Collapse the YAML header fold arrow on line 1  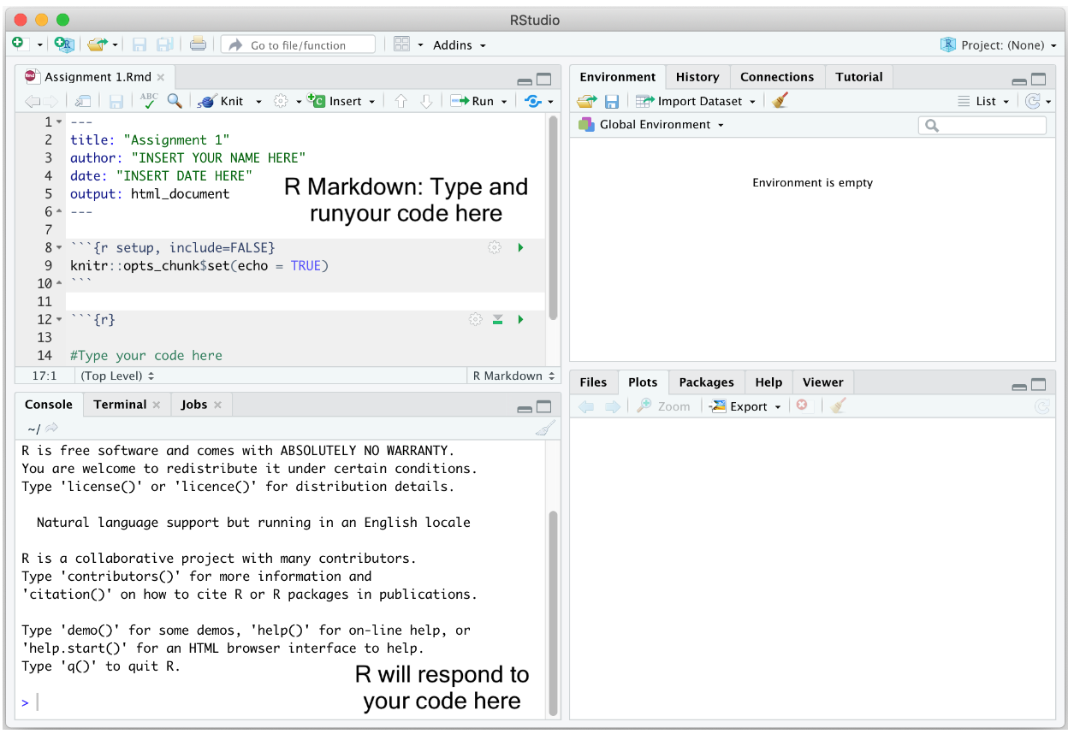[59, 122]
